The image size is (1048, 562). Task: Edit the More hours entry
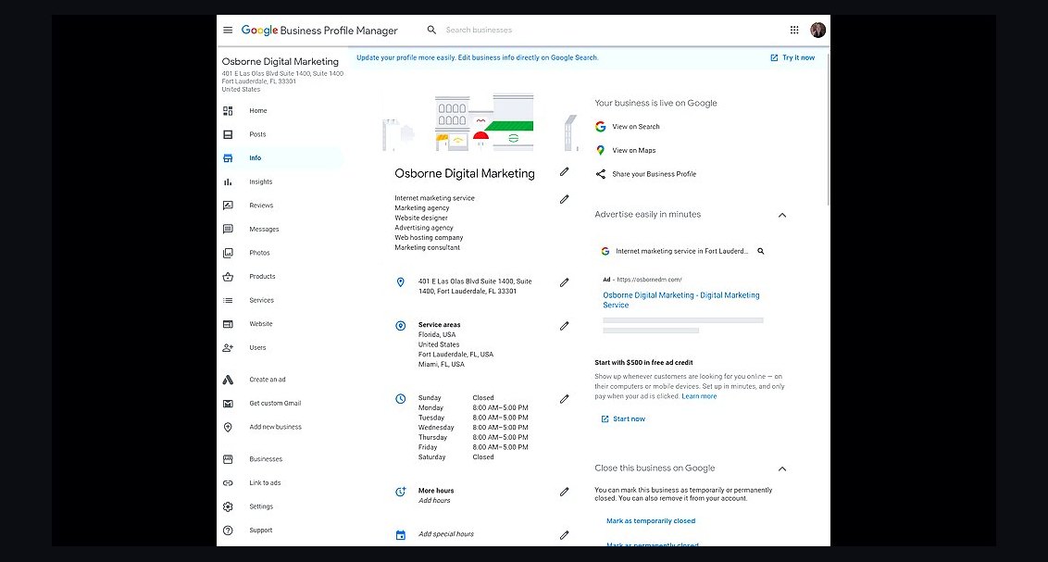coord(564,492)
